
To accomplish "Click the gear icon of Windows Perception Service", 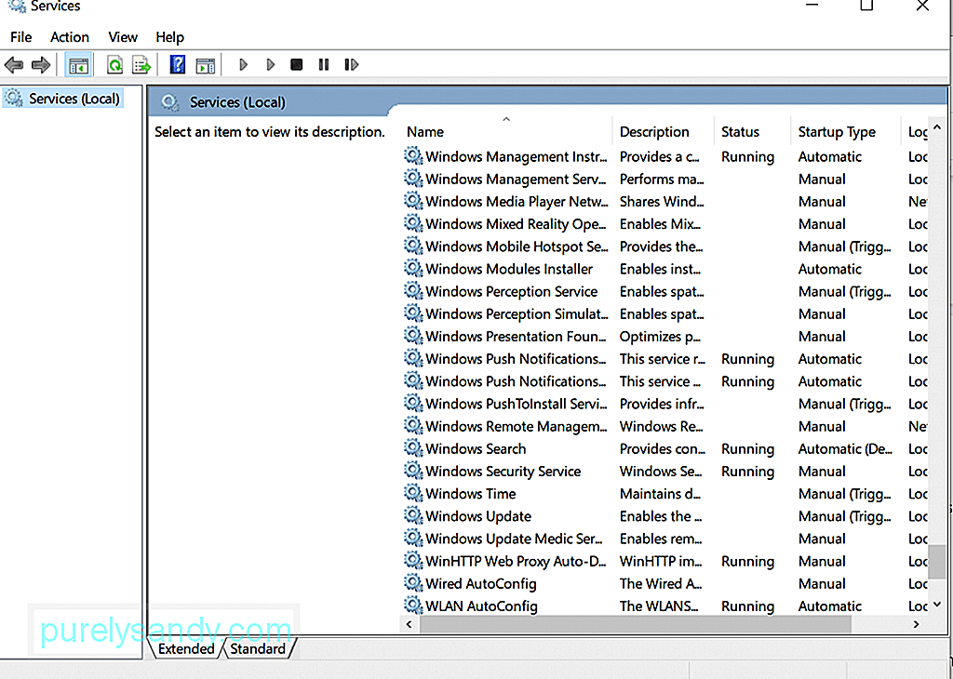I will click(x=413, y=291).
